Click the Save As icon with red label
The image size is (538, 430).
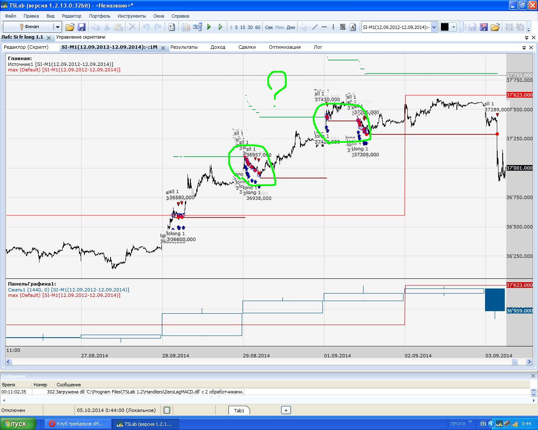coord(484,27)
